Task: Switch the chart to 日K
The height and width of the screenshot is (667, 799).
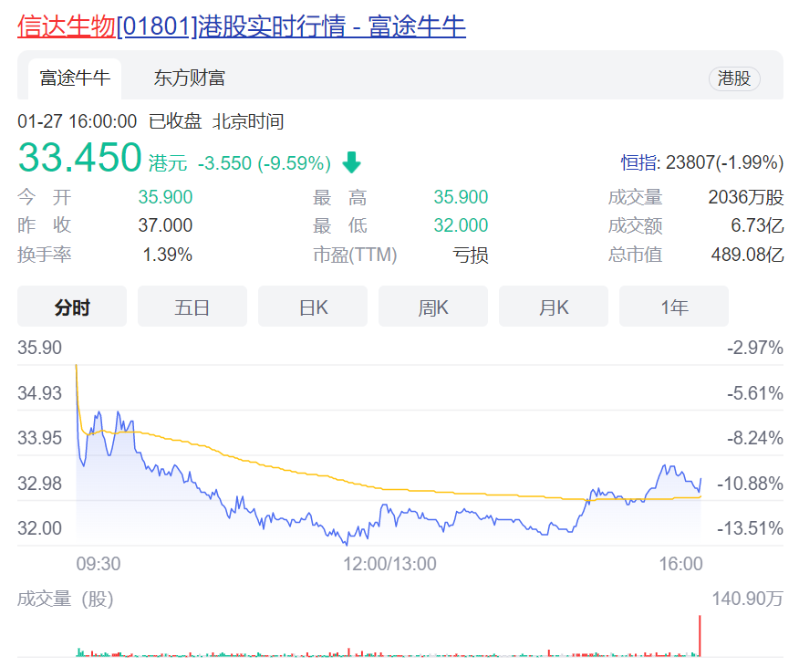Action: (x=313, y=307)
